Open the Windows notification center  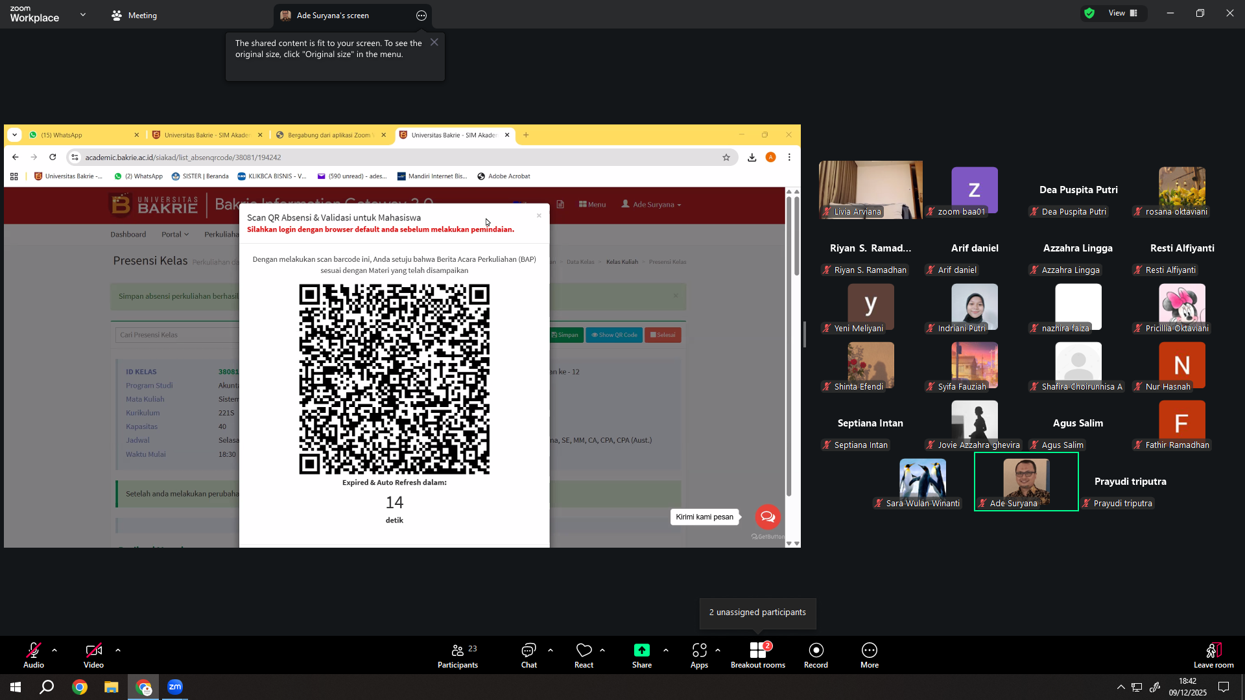[1224, 687]
